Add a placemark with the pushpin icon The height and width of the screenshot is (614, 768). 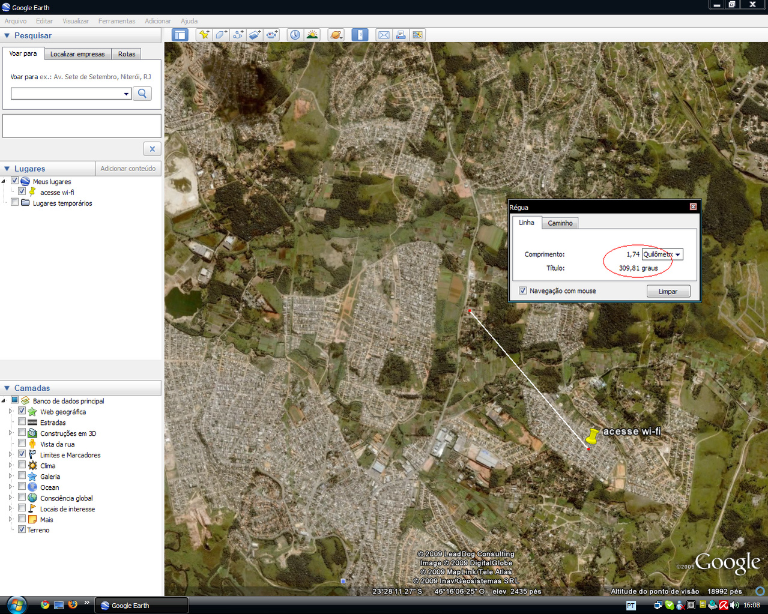coord(204,35)
